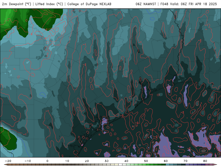This screenshot has width=221, height=166.
Task: Click the "10" color bar label
Action: tap(67, 161)
